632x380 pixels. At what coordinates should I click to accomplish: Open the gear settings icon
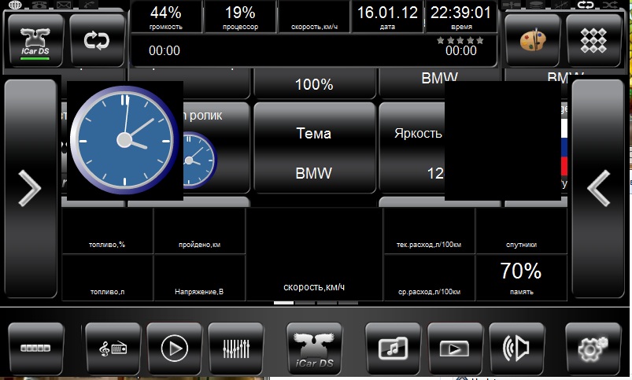593,347
